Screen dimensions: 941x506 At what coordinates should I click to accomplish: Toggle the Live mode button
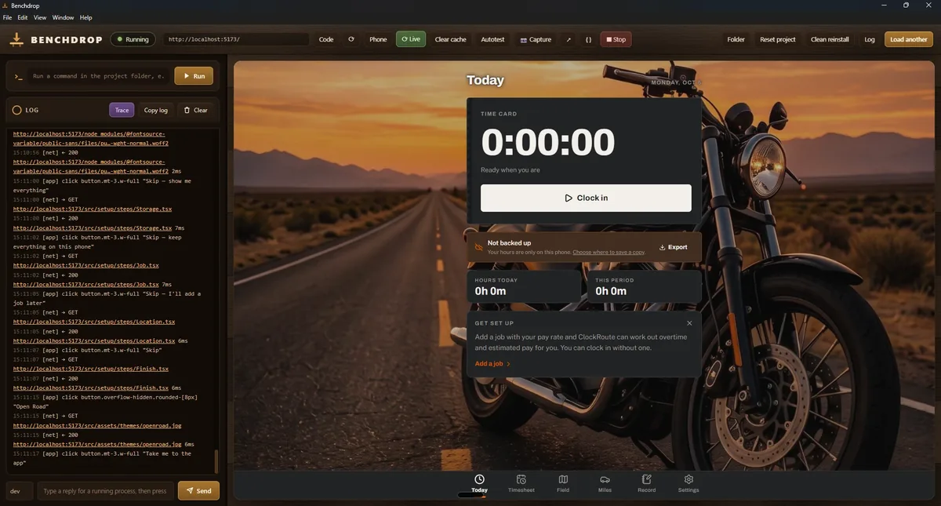(411, 39)
